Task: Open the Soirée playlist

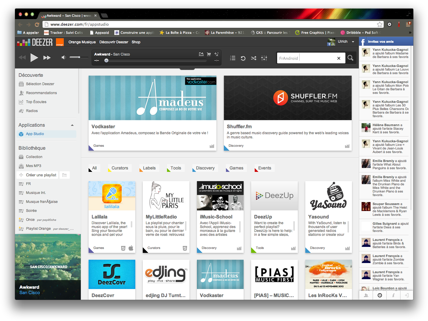Action: 31,211
